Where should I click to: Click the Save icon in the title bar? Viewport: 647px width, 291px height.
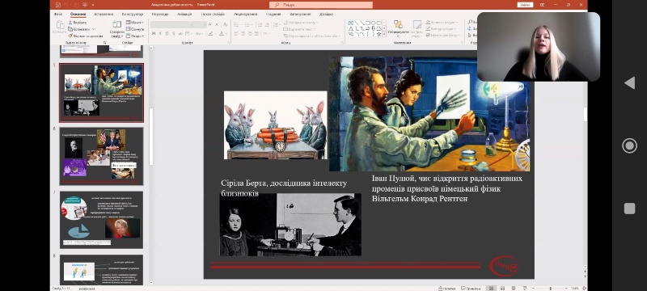(x=57, y=5)
